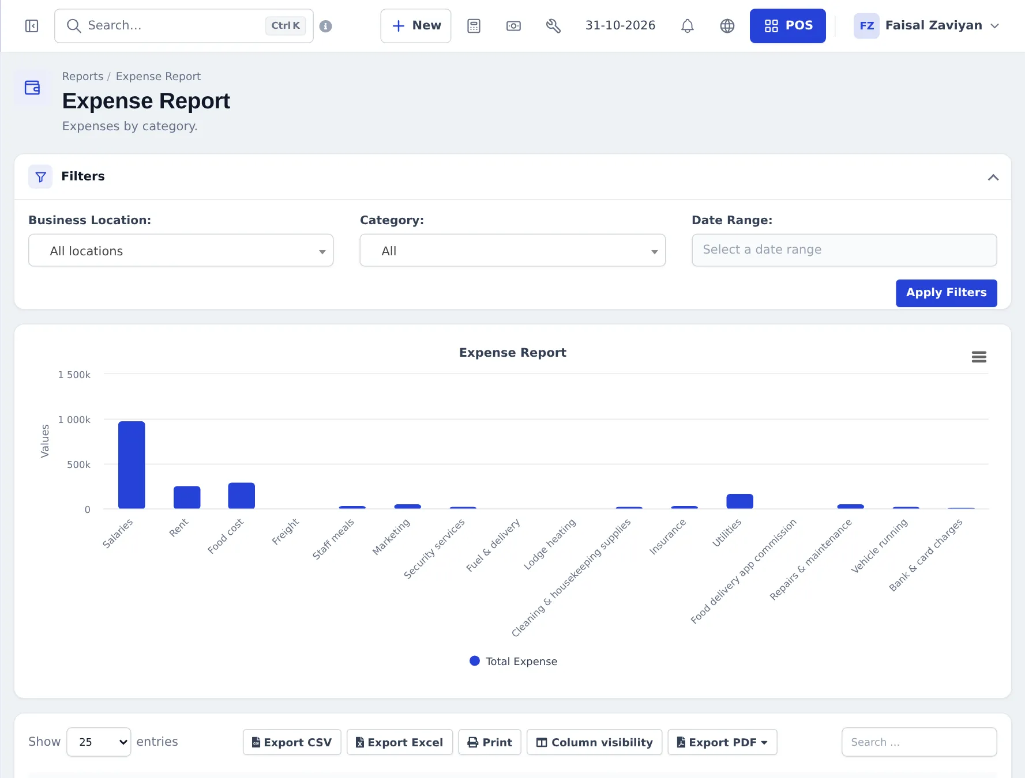Open Faisal Zaviyan user menu
This screenshot has width=1025, height=778.
927,26
